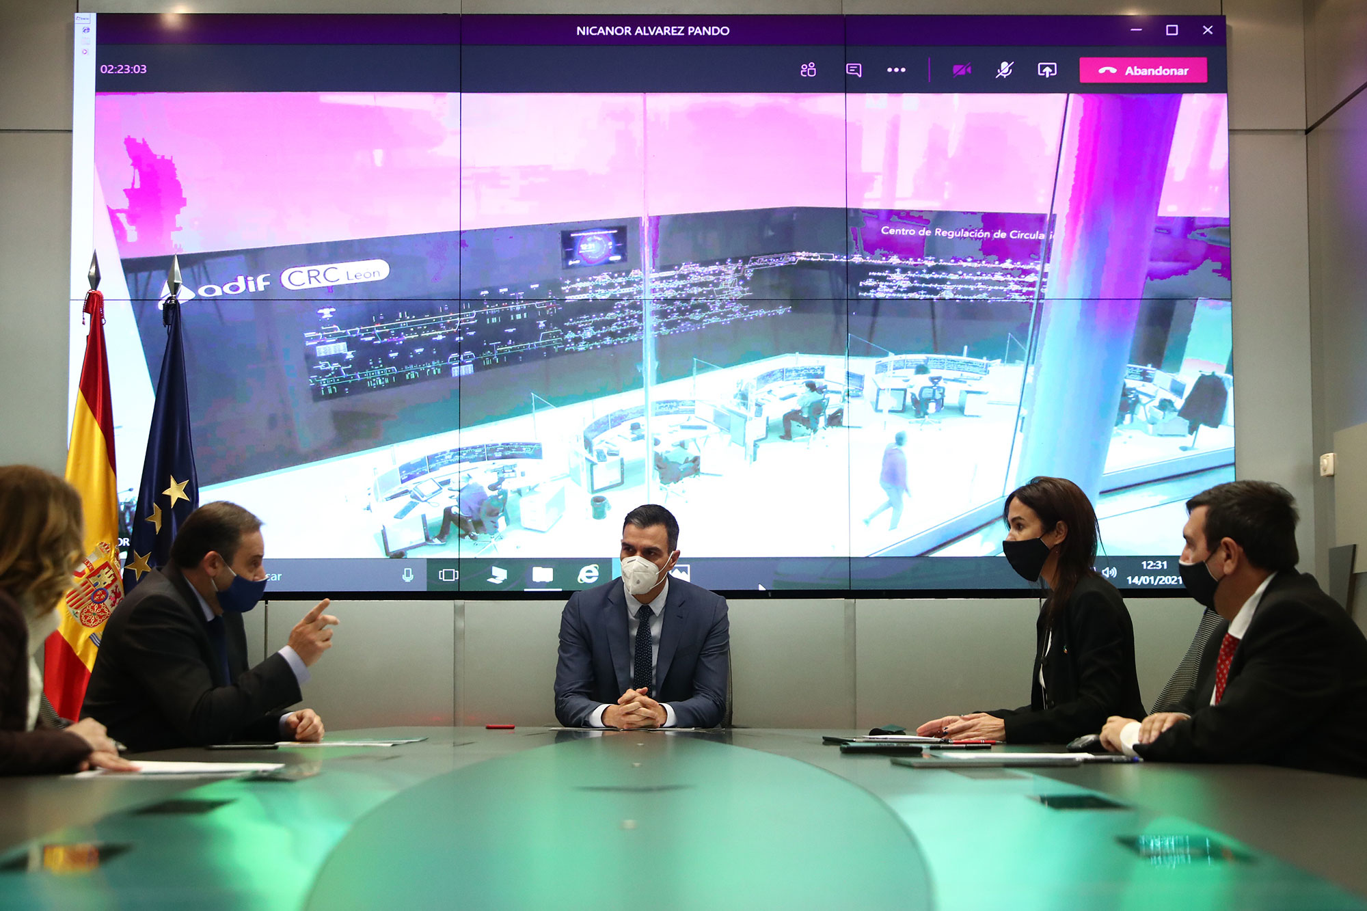The width and height of the screenshot is (1367, 911).
Task: Unmute the microphone via crossed mic icon
Action: tap(1004, 70)
